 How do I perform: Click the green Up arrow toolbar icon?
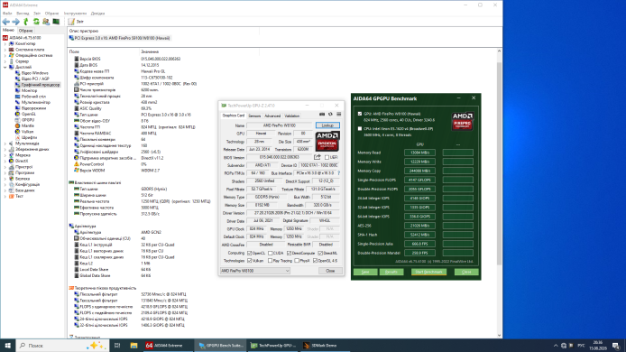coord(26,22)
